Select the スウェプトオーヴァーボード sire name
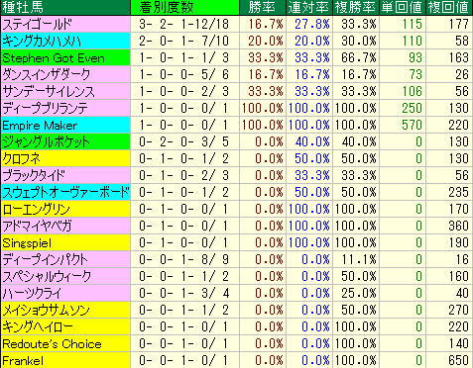The image size is (473, 368). tap(65, 192)
